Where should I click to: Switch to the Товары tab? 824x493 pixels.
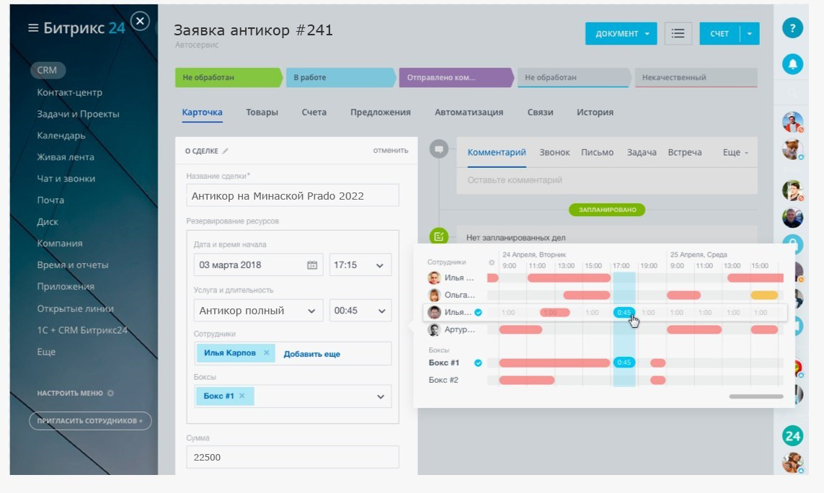(262, 112)
